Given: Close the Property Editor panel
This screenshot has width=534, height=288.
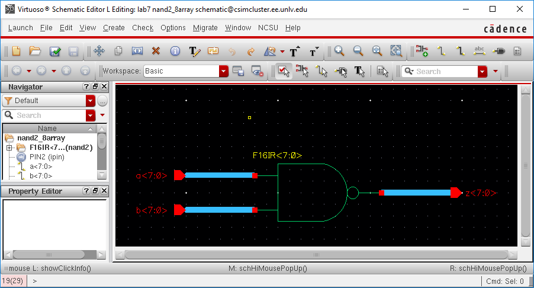Looking at the screenshot, I should point(104,191).
